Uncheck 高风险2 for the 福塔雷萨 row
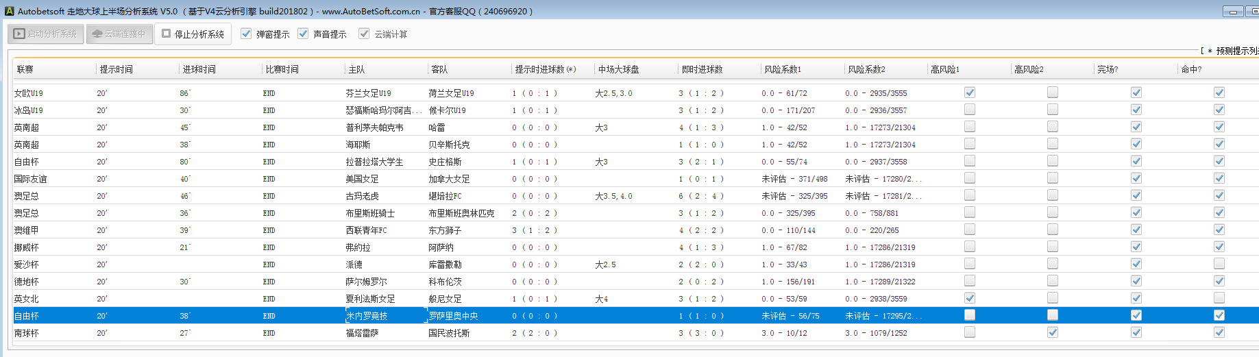Viewport: 1259px width, 357px height. coord(1053,332)
